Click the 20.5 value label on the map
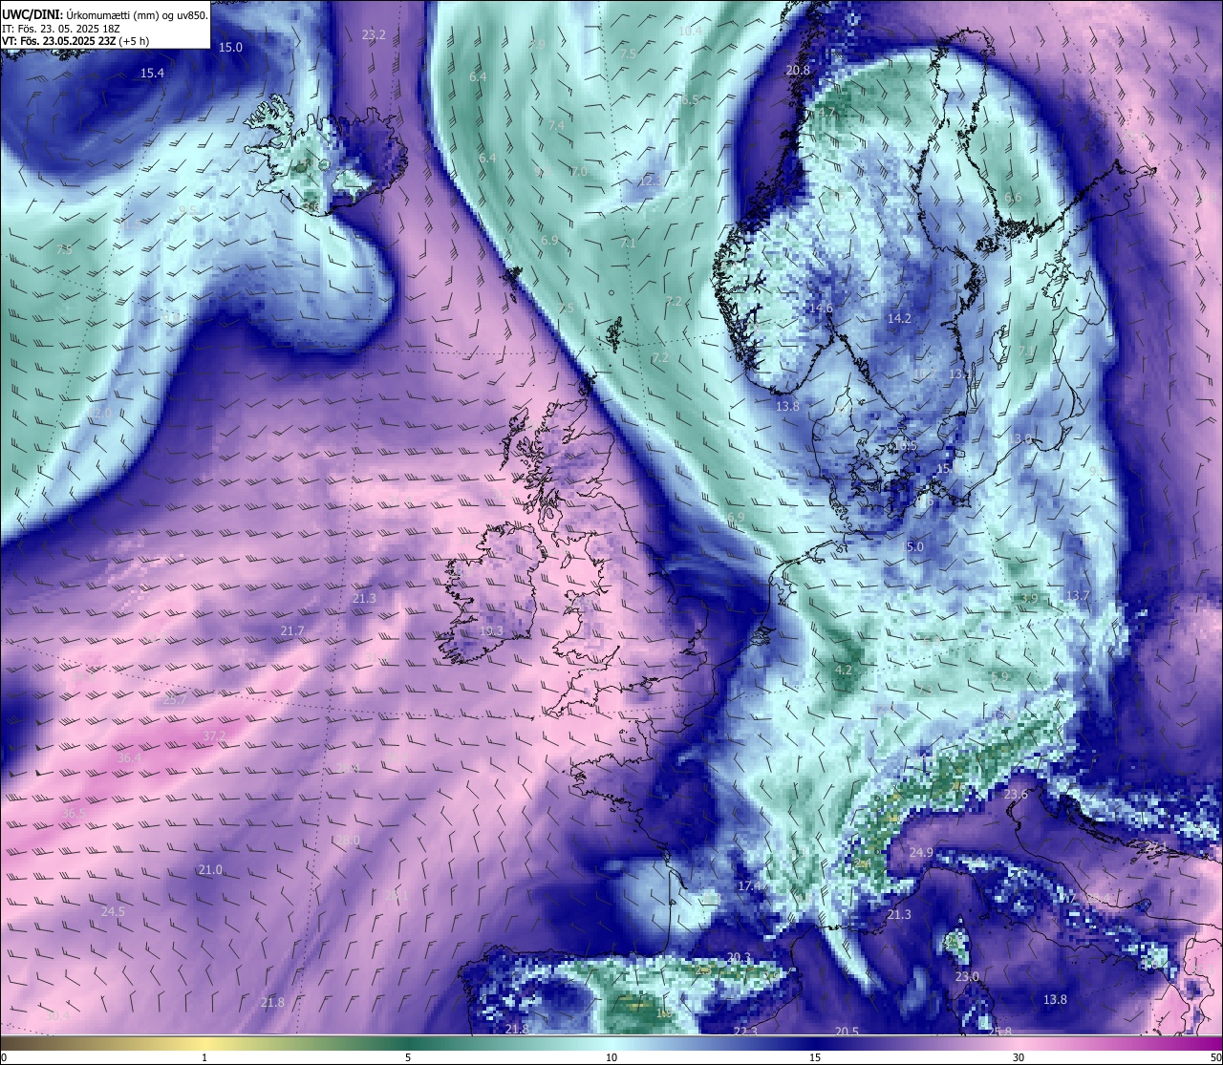 pos(847,1031)
